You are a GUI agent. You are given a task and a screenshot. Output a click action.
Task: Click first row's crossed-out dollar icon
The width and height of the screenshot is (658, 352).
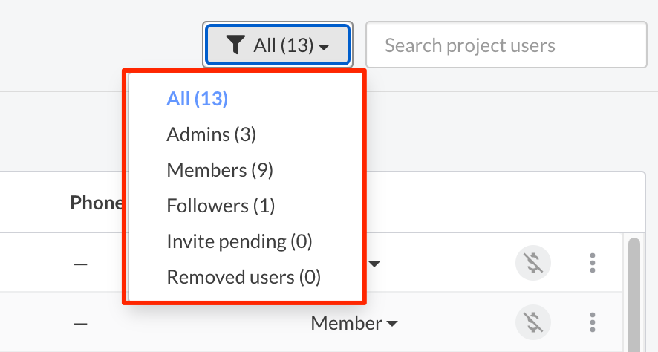tap(533, 263)
